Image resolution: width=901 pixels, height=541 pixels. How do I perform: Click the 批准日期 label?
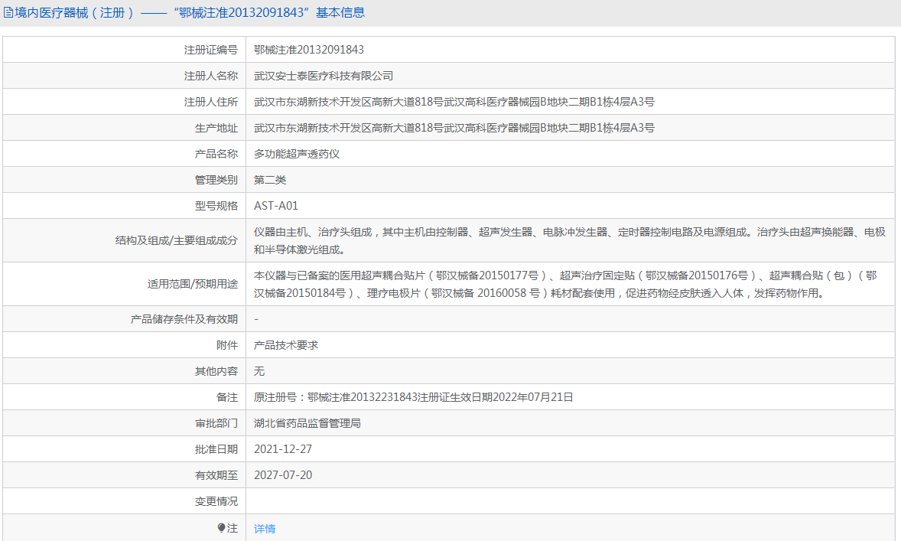216,449
